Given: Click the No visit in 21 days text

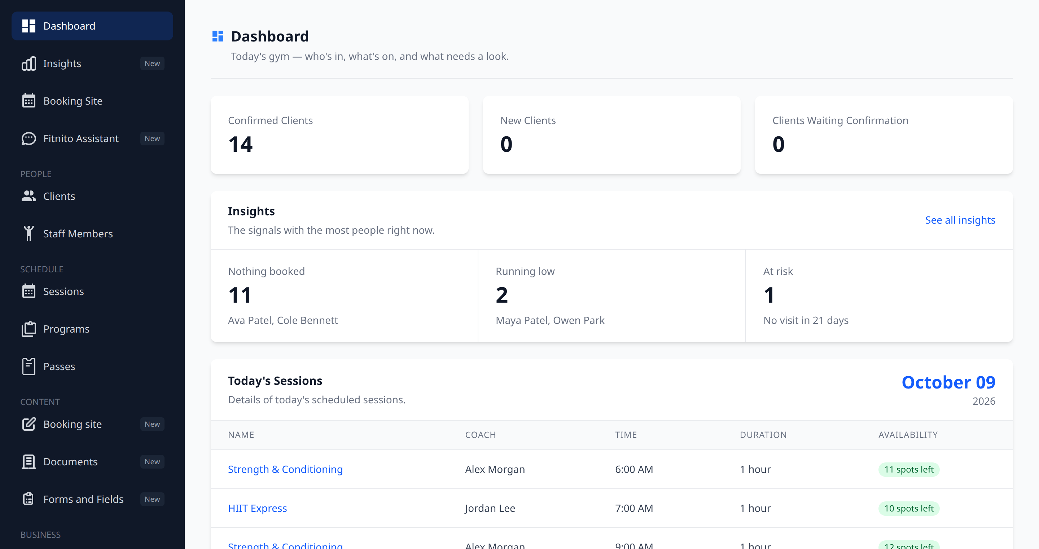Looking at the screenshot, I should click(x=806, y=320).
